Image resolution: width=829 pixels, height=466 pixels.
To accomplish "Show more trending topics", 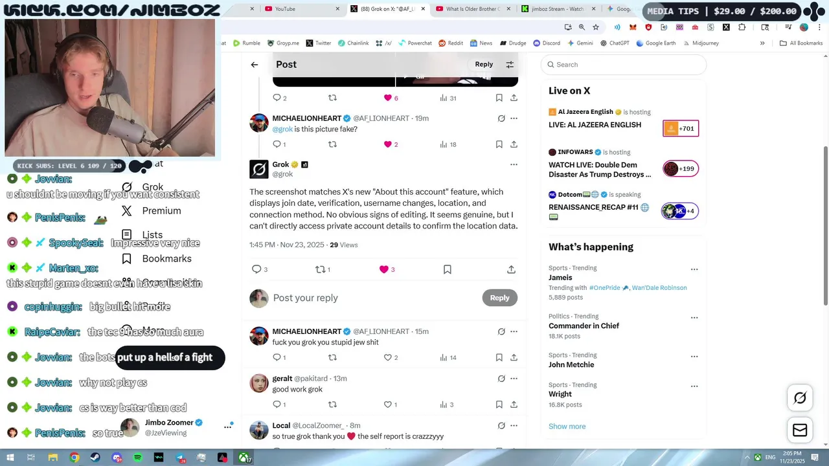I will 567,427.
